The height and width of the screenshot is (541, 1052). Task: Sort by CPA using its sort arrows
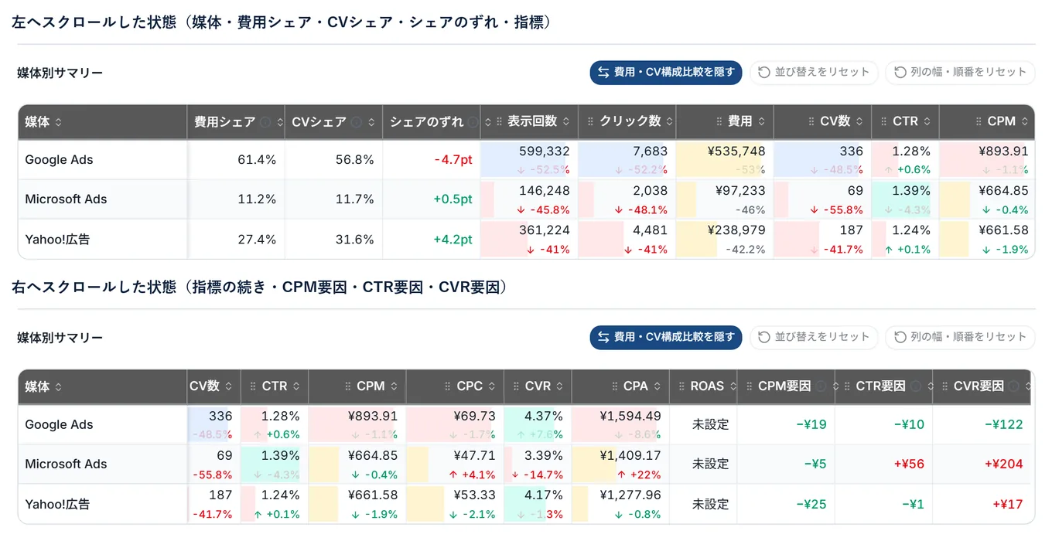pos(657,386)
